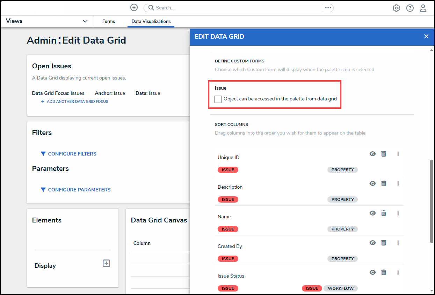The width and height of the screenshot is (435, 295).
Task: Click the plus circle create icon
Action: pyautogui.click(x=134, y=8)
